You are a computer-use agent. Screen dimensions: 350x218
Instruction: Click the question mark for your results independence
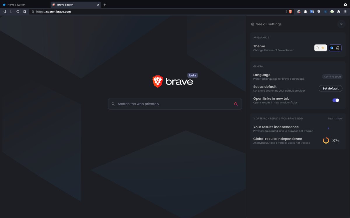click(328, 128)
